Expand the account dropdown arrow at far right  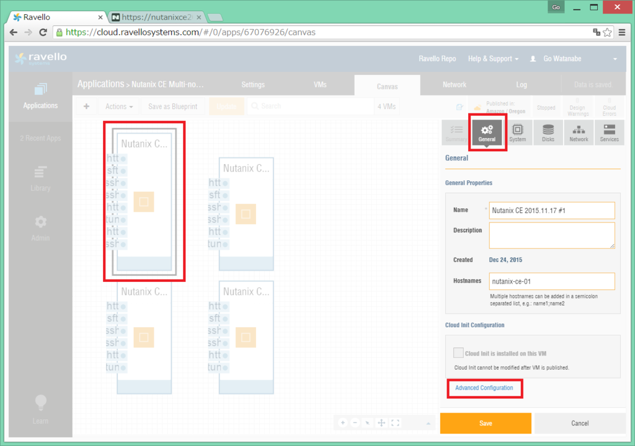coord(615,59)
